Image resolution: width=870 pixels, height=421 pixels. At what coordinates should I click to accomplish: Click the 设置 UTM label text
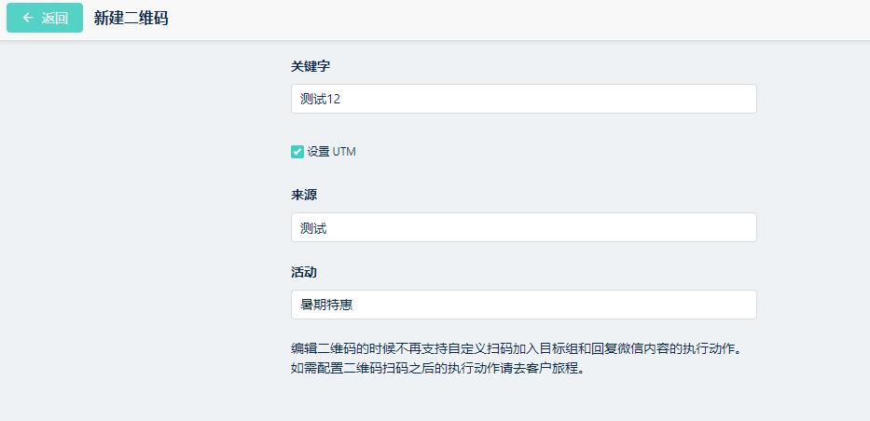click(x=331, y=152)
